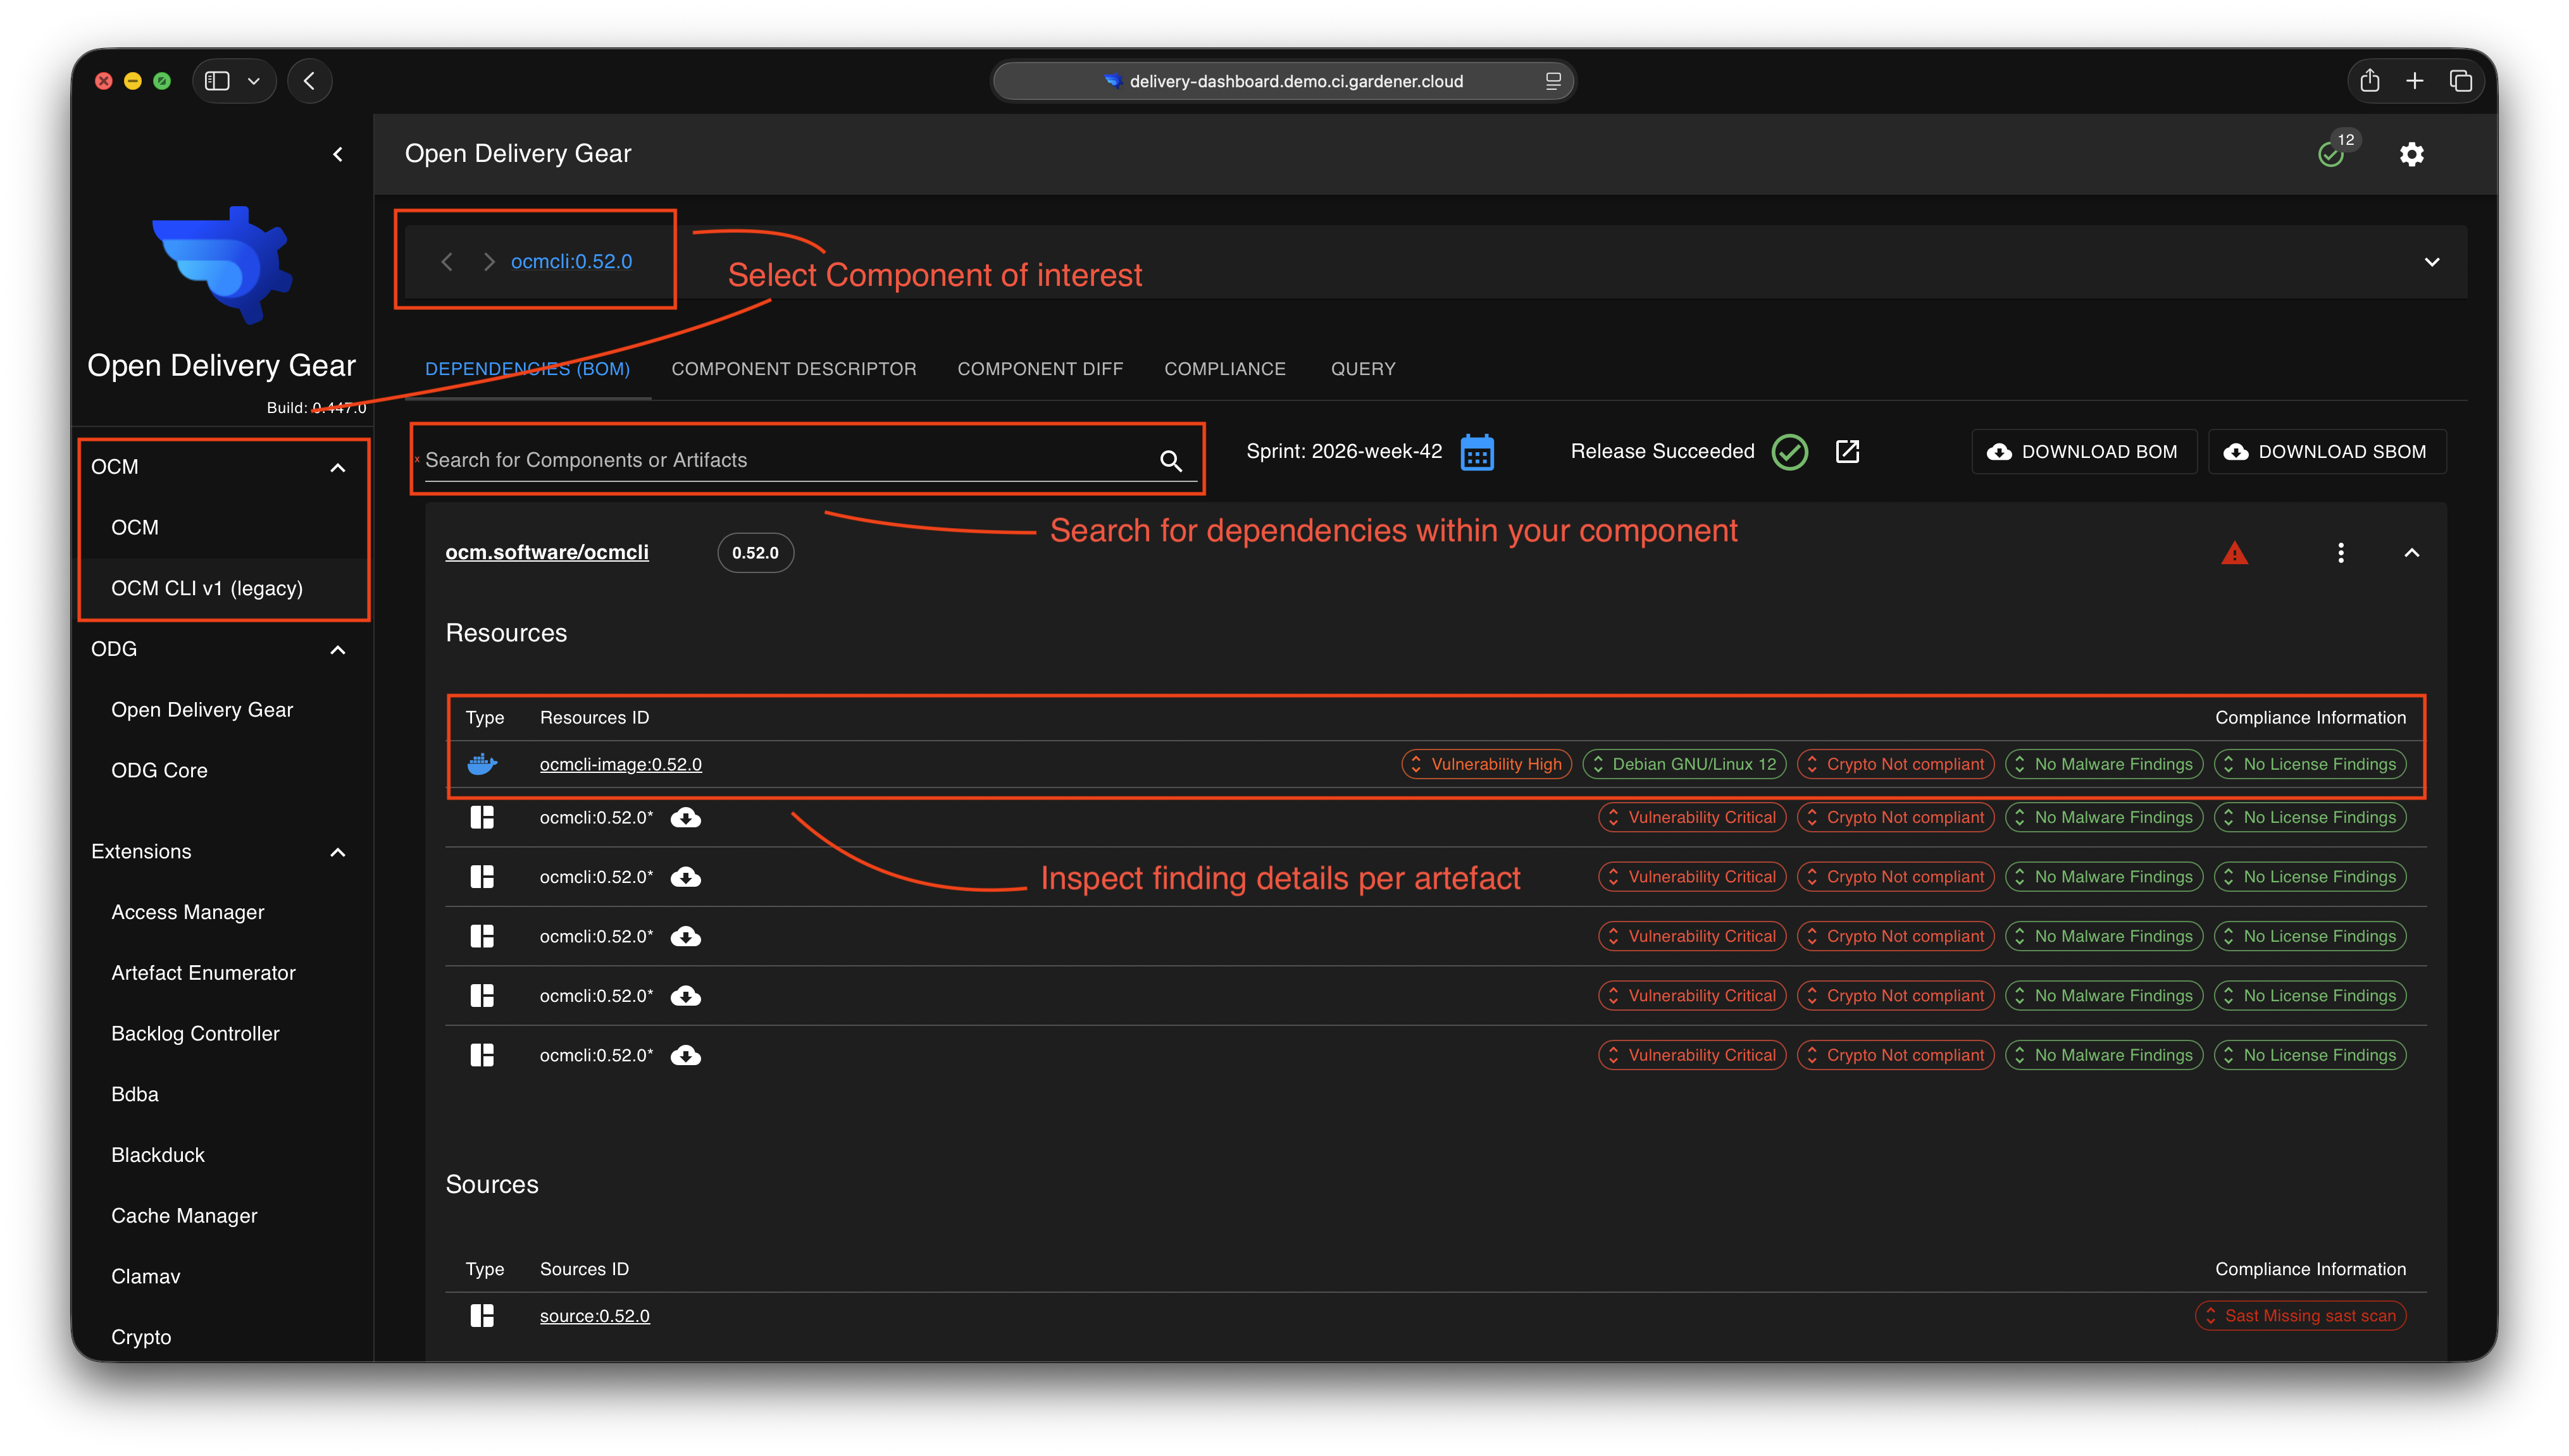Click the search magnifier icon
Image resolution: width=2569 pixels, height=1456 pixels.
1171,460
